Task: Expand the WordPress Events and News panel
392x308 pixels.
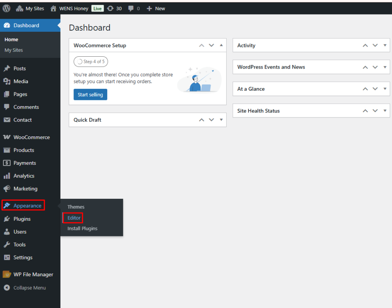Action: 385,67
